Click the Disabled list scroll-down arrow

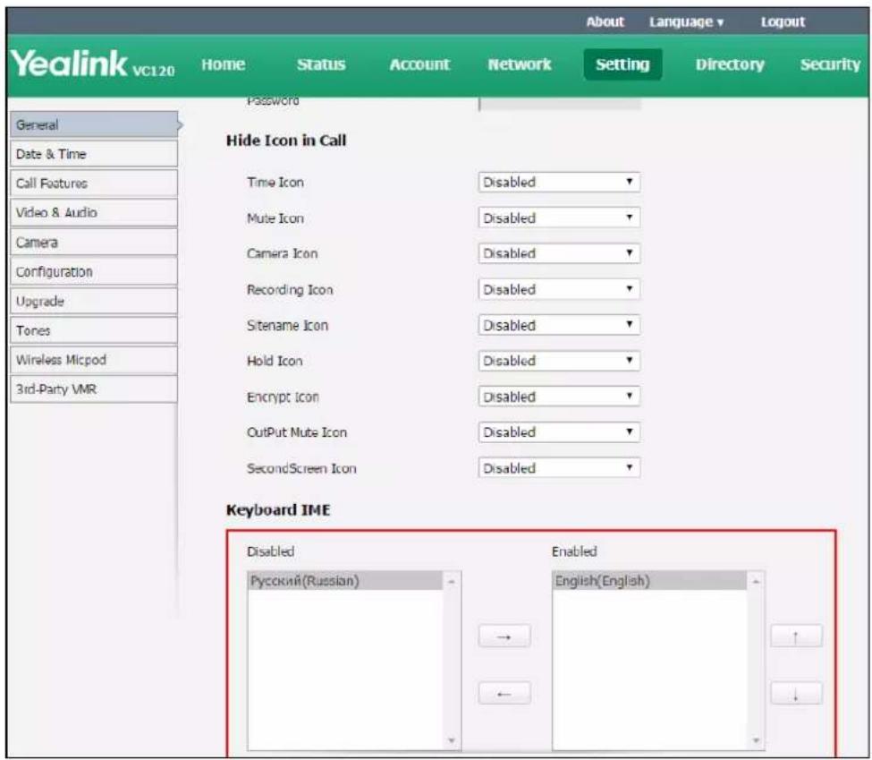[452, 740]
